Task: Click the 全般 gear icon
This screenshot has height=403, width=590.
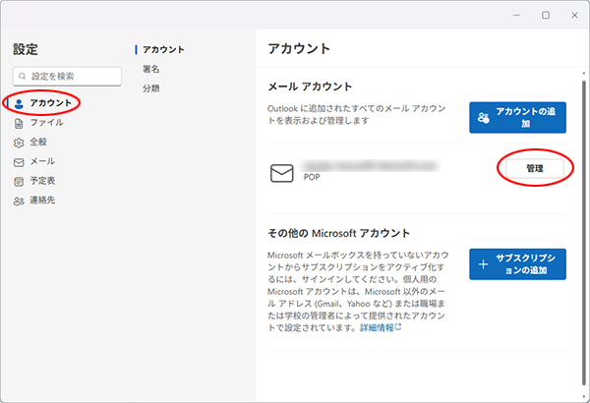Action: pyautogui.click(x=20, y=142)
